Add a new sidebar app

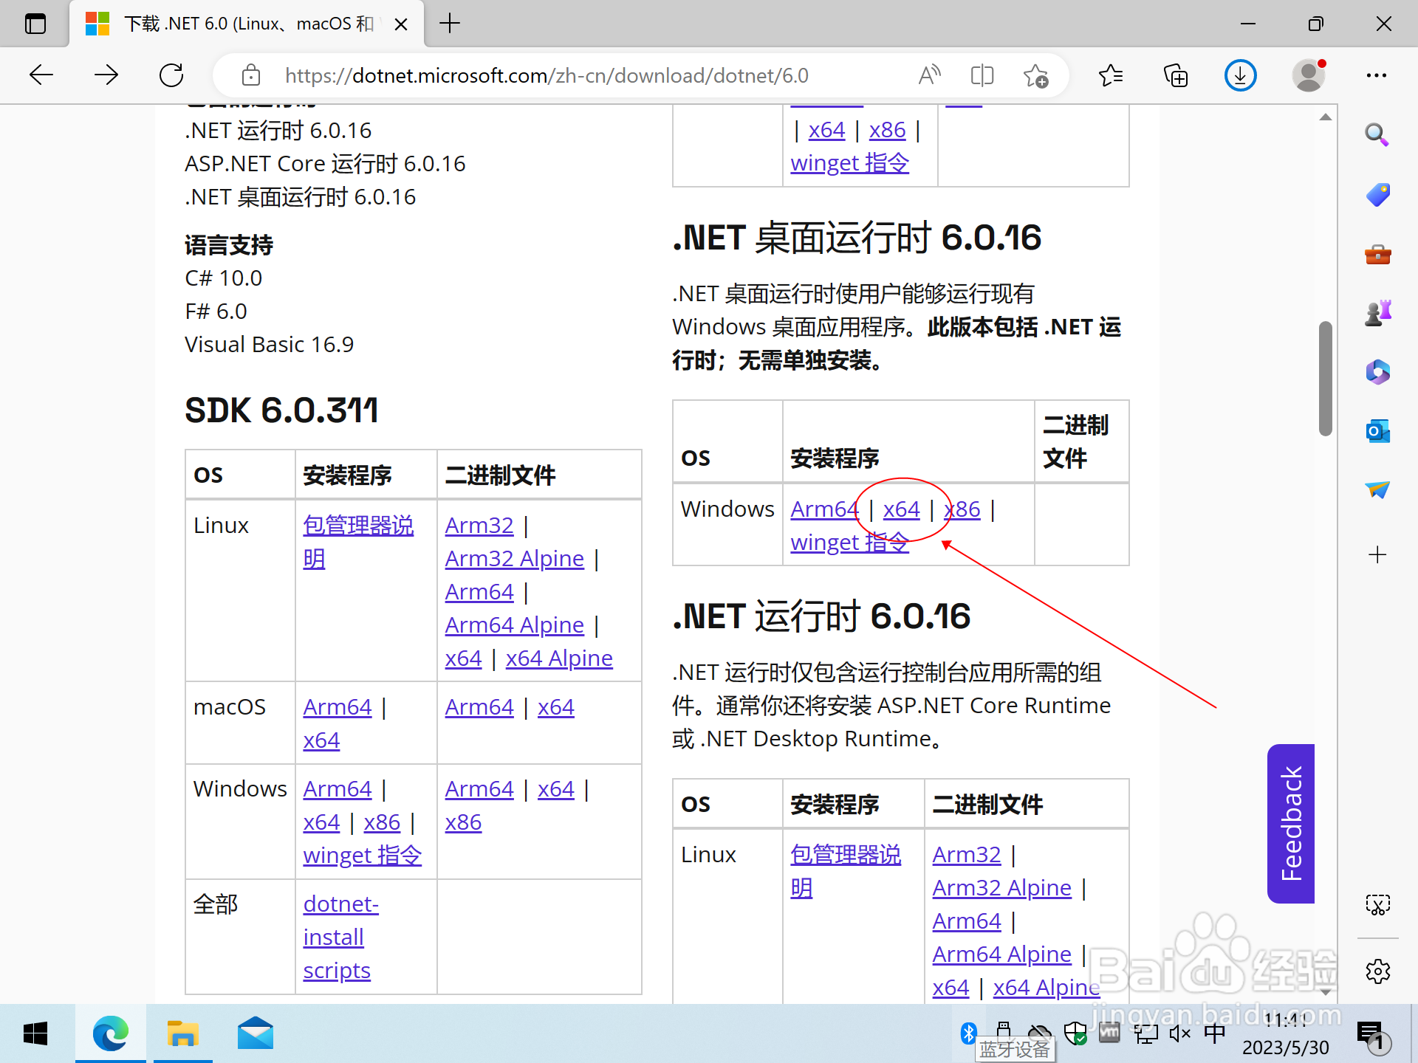1377,555
